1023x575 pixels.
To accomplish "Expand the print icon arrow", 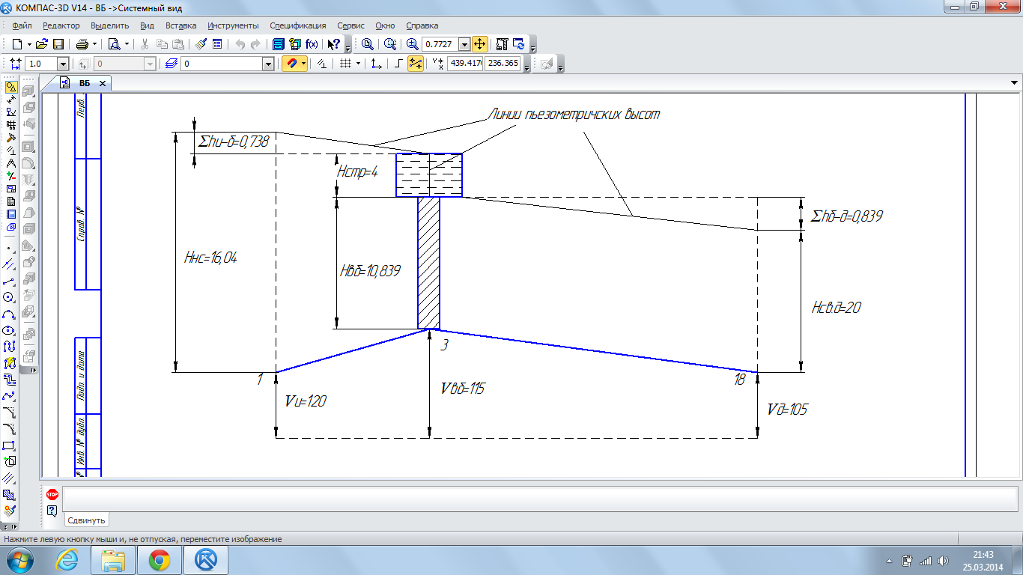I will tap(94, 44).
